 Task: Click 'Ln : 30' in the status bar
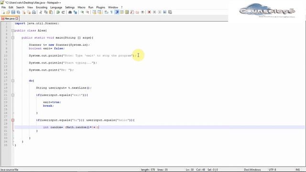(190, 170)
